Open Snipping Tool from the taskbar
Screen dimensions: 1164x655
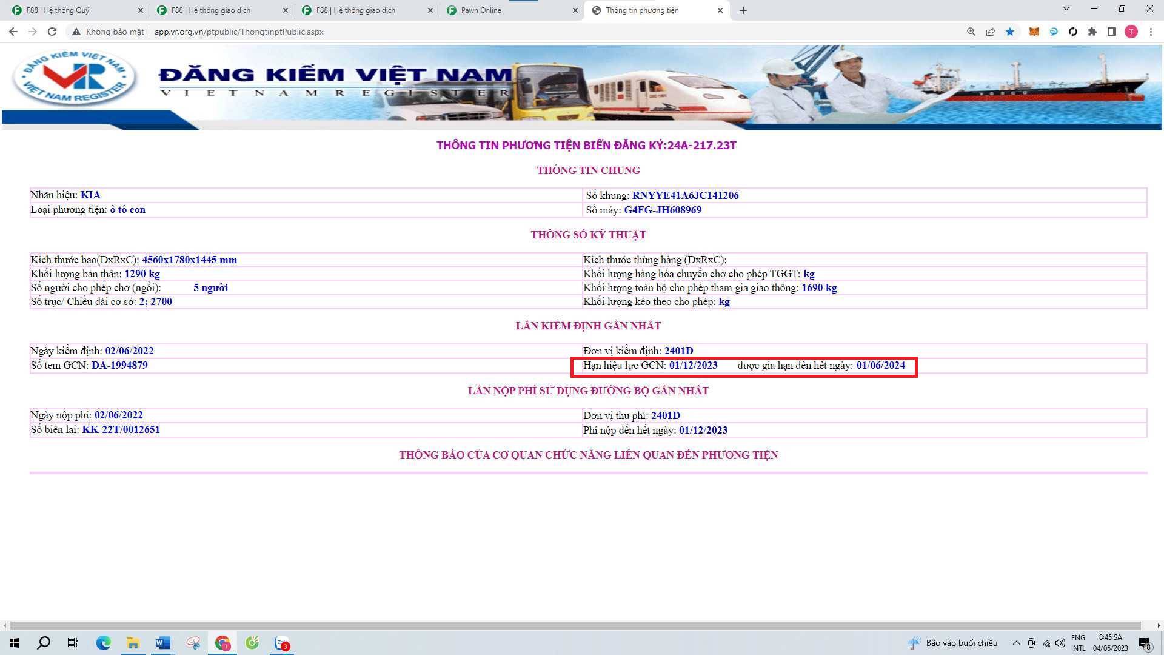(x=193, y=643)
